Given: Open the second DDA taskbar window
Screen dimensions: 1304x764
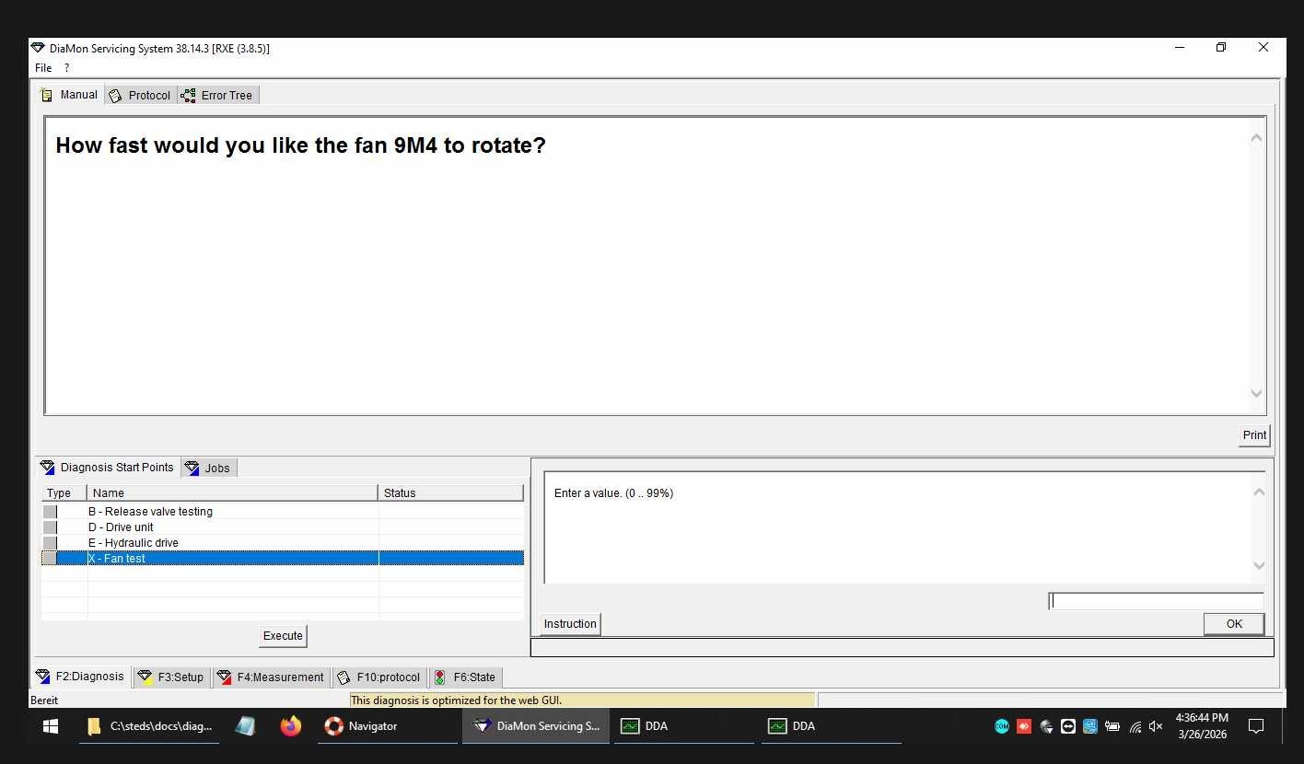Looking at the screenshot, I should 832,726.
